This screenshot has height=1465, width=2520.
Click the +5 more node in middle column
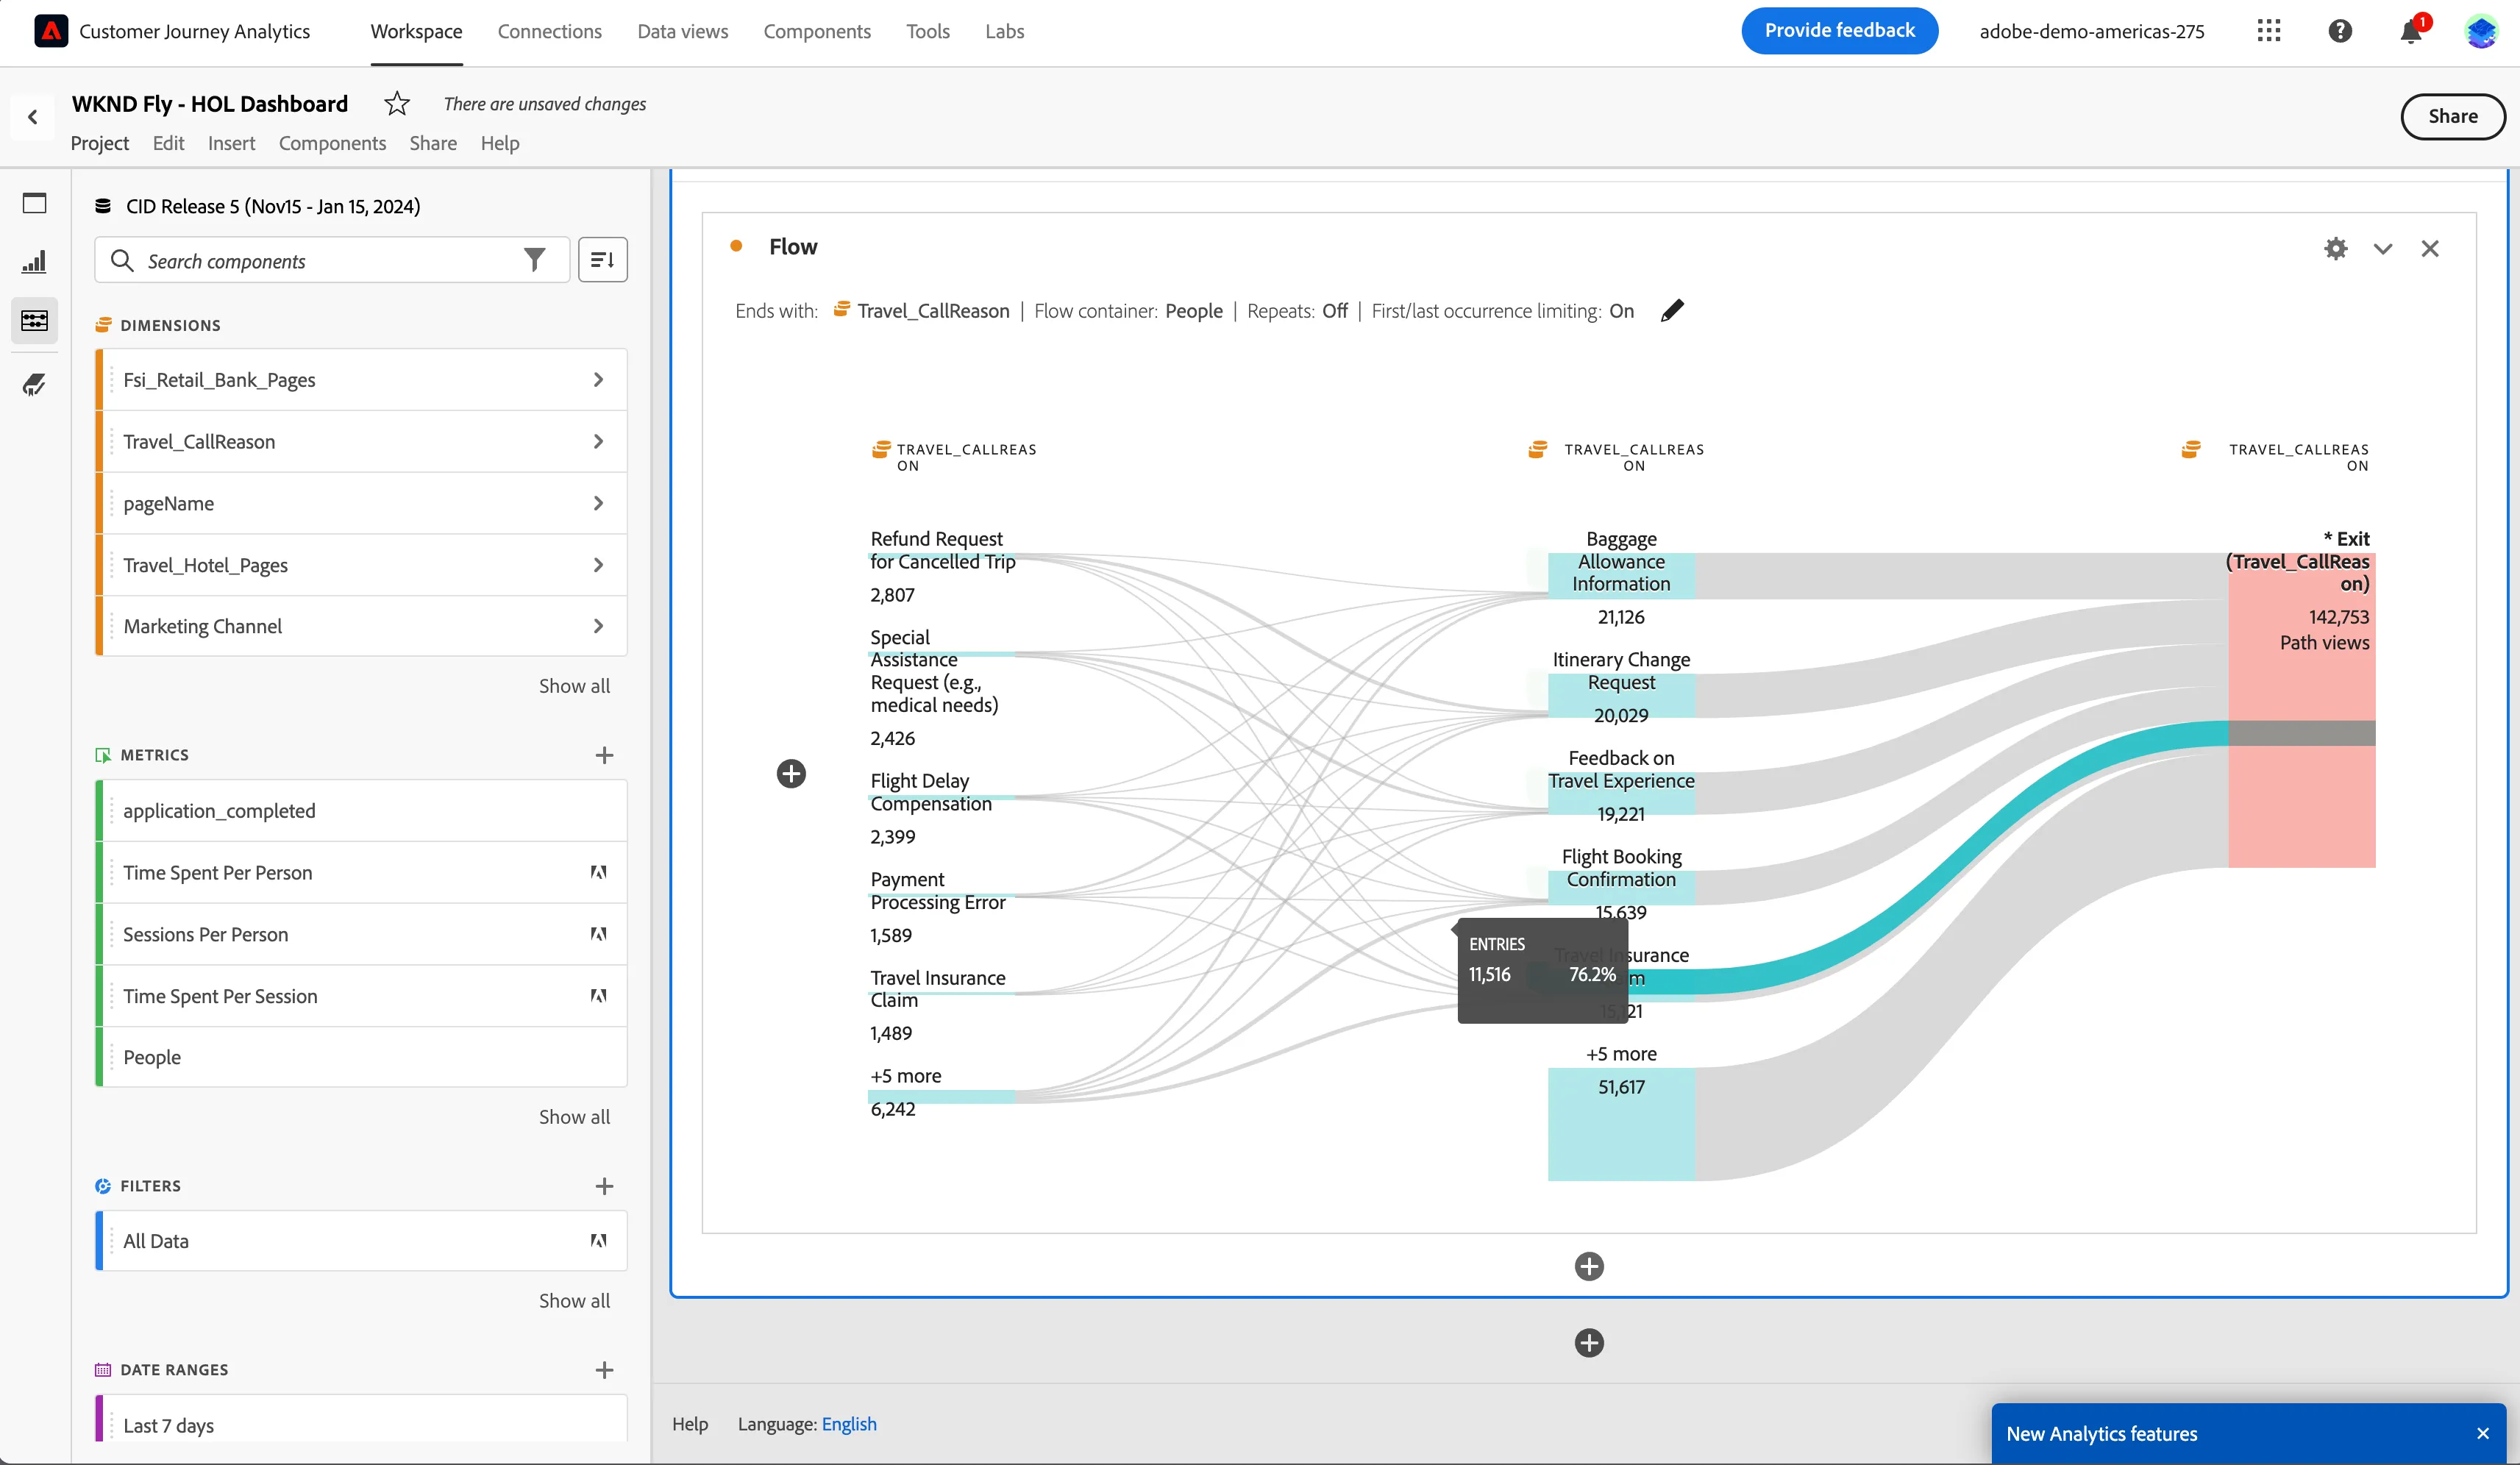coord(1621,1124)
